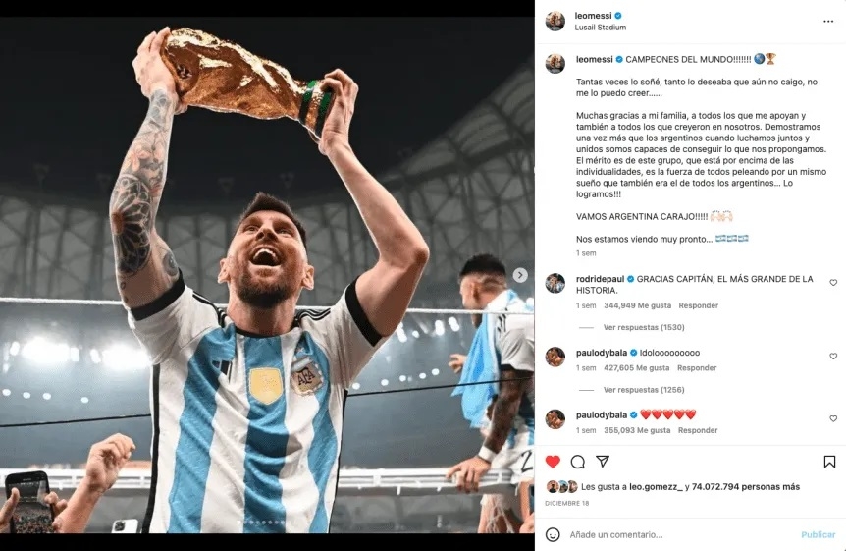Like paulodybala's Idoloooooooo comment heart
846x551 pixels.
[x=833, y=356]
